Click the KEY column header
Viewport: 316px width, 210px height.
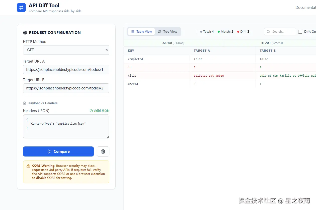(131, 51)
